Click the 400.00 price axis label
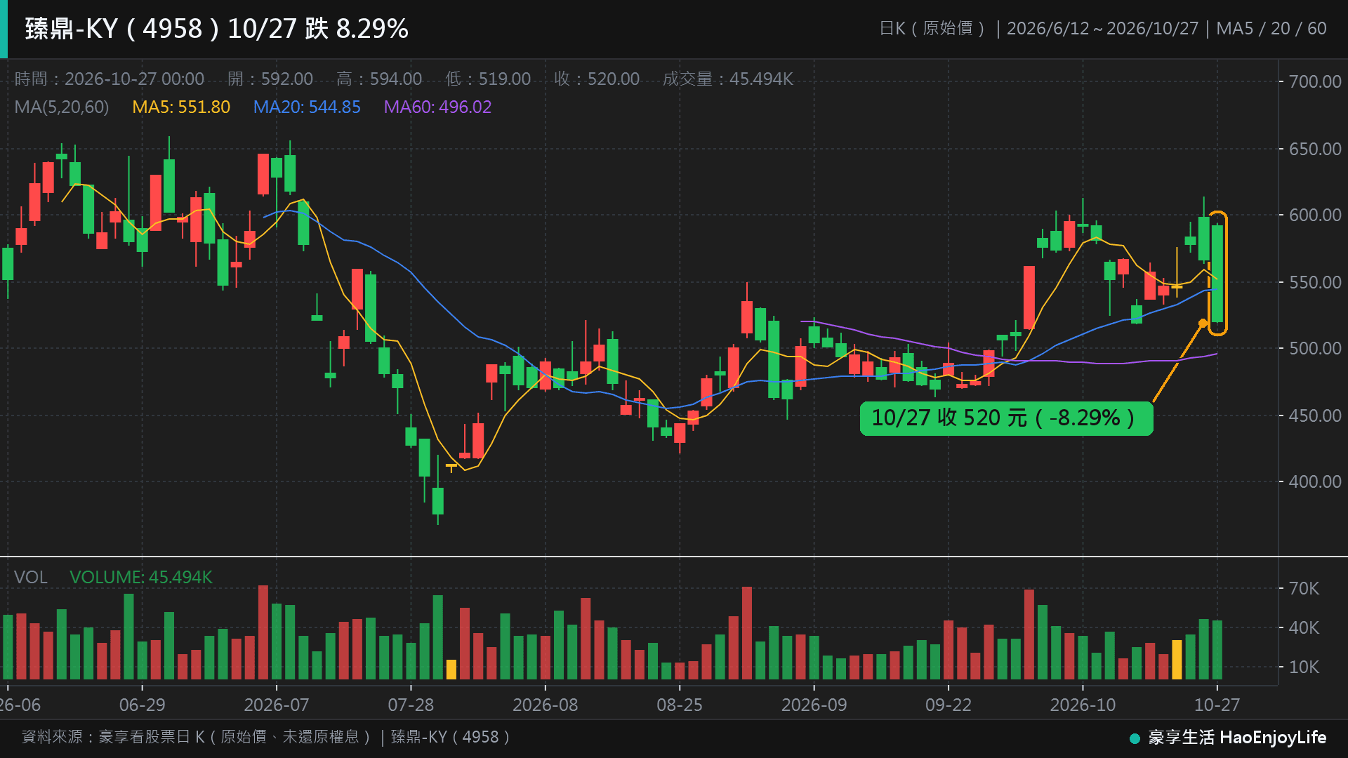Screen dimensions: 1348x758 click(1315, 481)
